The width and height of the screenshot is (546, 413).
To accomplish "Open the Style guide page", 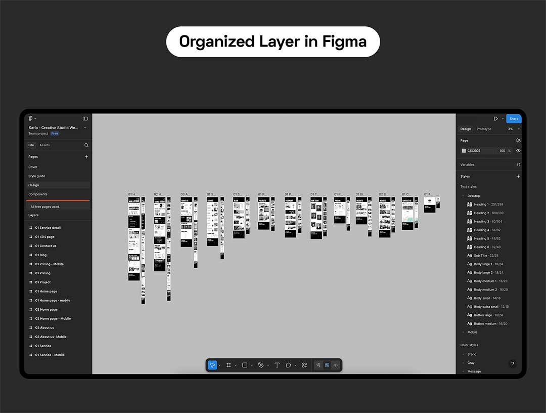I will 37,176.
